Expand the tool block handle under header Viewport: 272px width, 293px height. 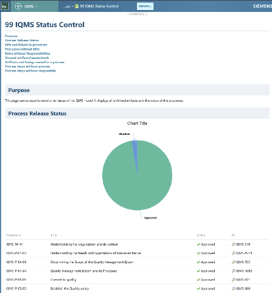137,14
